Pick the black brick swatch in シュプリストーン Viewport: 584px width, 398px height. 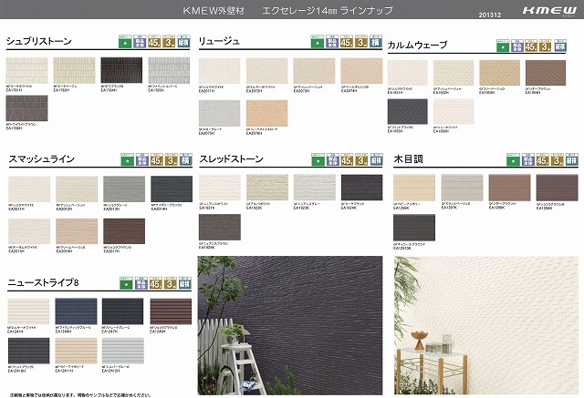(x=121, y=70)
